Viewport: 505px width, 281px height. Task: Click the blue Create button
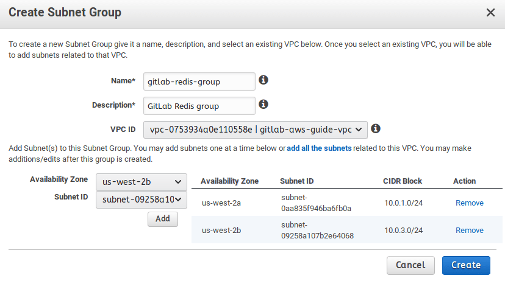[466, 265]
